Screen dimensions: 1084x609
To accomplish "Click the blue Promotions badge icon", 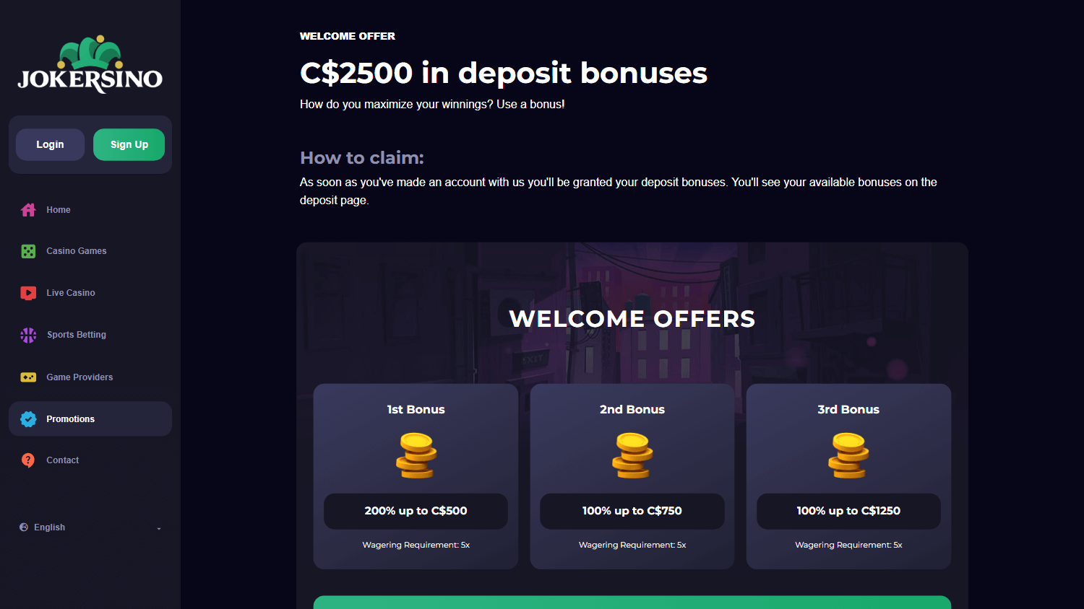I will click(x=28, y=419).
